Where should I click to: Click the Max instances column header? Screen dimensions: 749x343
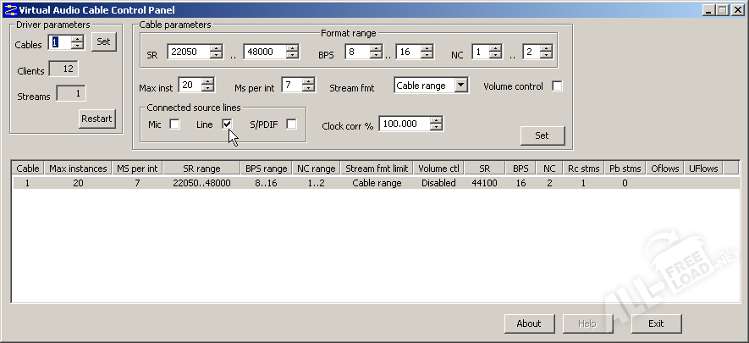point(78,169)
